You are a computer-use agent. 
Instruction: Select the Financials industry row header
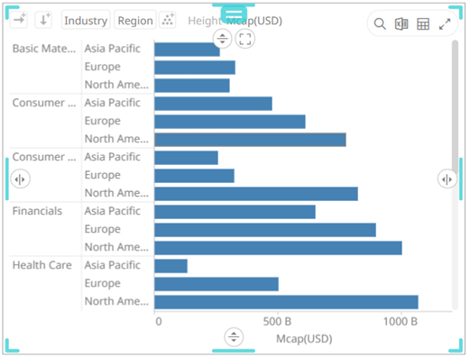(37, 211)
